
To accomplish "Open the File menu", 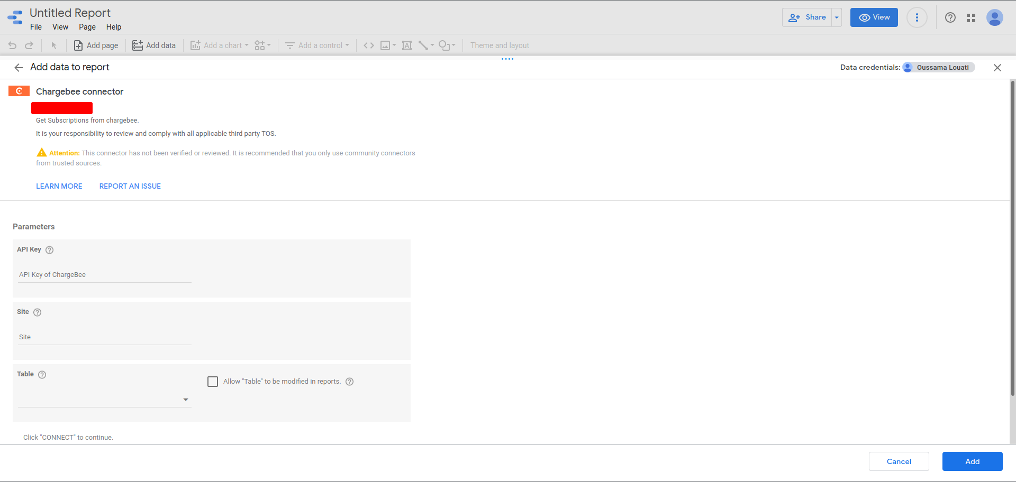I will point(36,27).
